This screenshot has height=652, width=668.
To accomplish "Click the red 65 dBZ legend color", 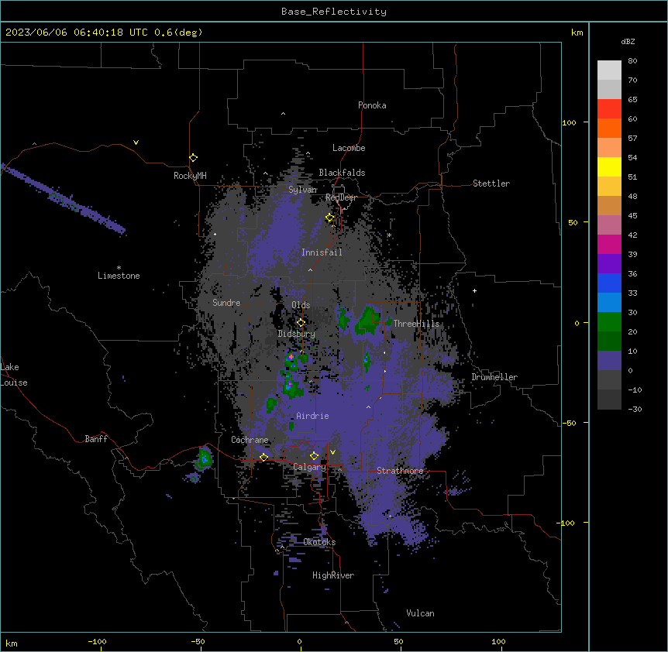I will click(609, 108).
